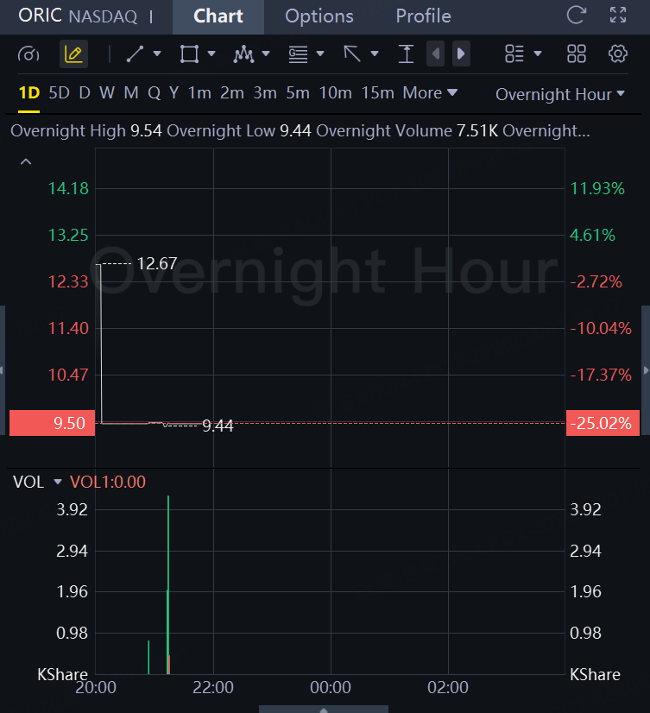The width and height of the screenshot is (650, 713).
Task: Select the rectangle shape tool
Action: click(189, 54)
